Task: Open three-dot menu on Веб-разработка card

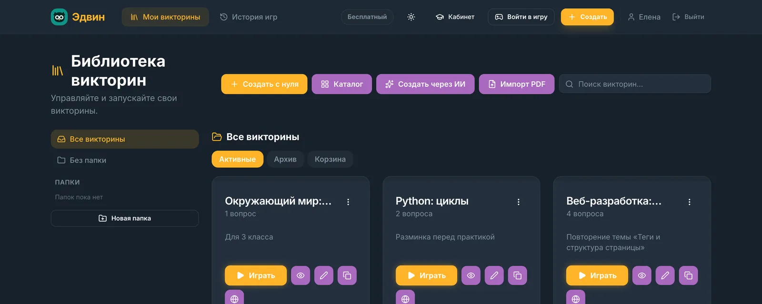Action: coord(689,202)
